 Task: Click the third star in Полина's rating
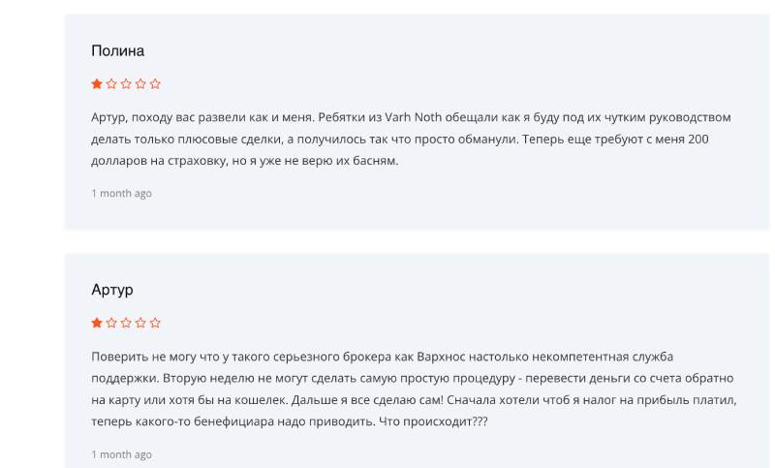(x=126, y=84)
